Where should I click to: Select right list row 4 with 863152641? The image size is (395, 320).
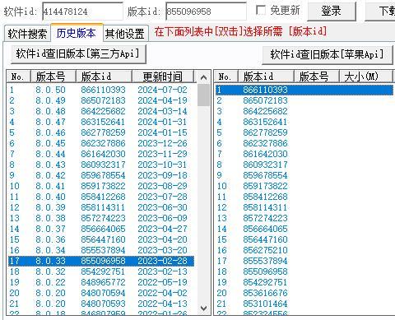[304, 122]
